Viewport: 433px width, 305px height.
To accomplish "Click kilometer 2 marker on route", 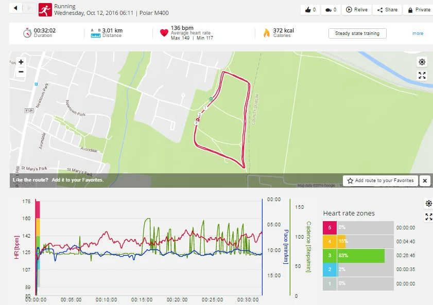I will (200, 114).
